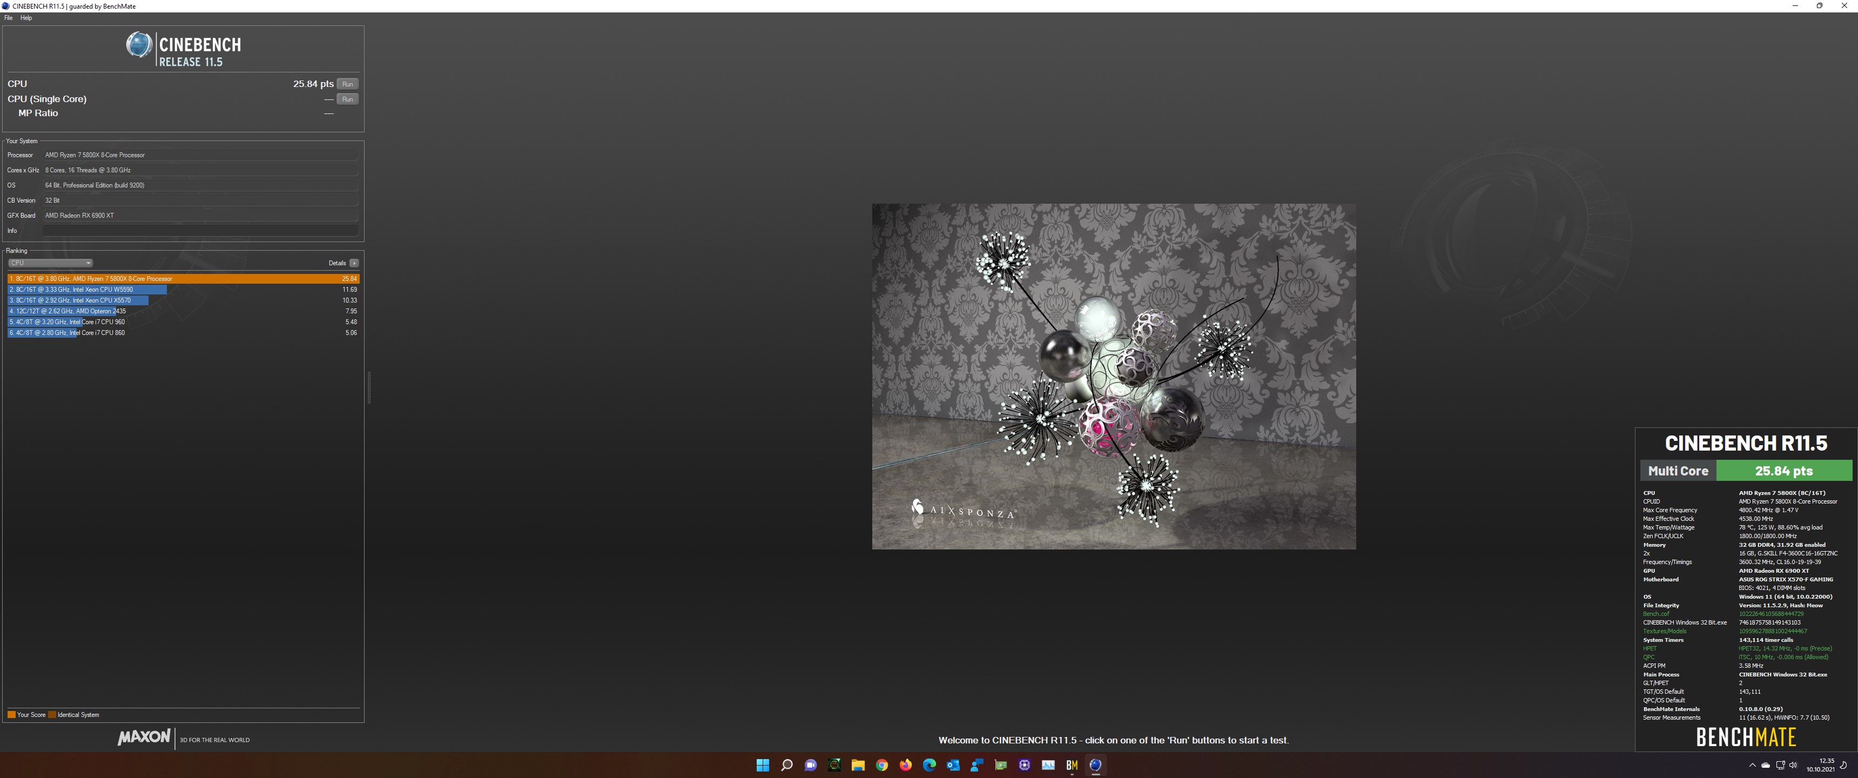Click the Processor field value
Image resolution: width=1858 pixels, height=778 pixels.
point(200,155)
